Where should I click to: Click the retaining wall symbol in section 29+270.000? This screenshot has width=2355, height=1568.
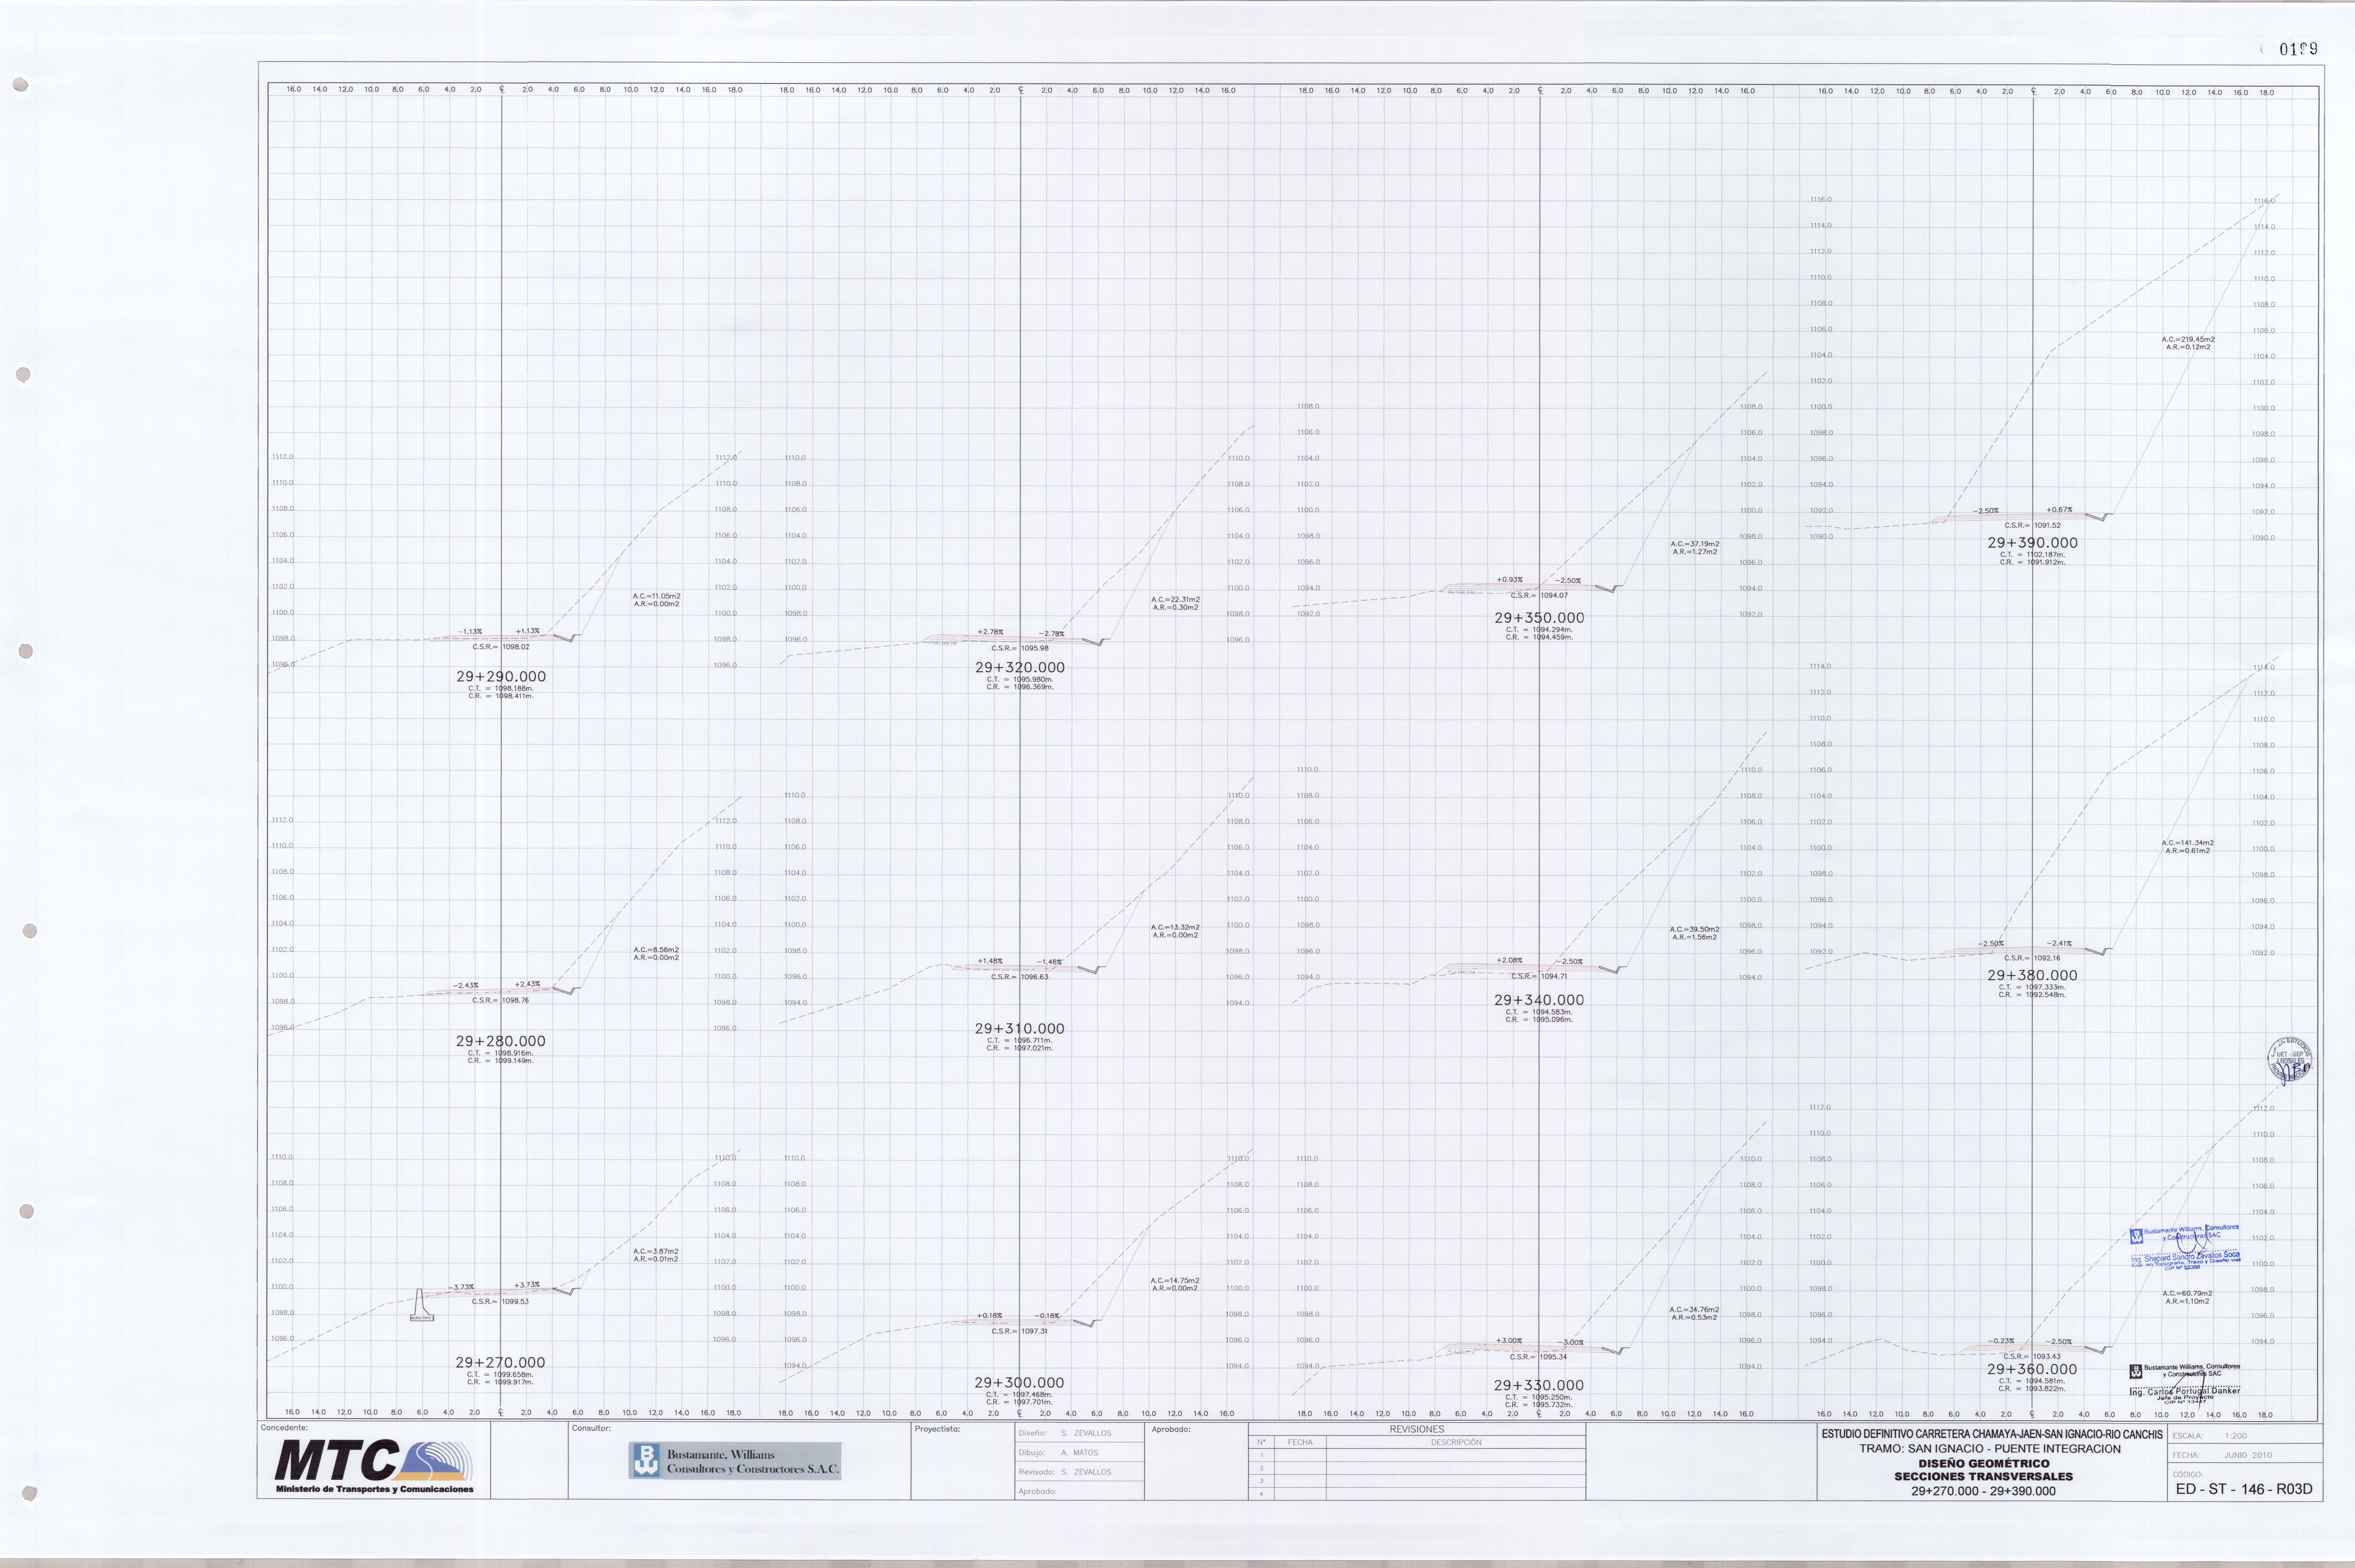coord(421,1305)
